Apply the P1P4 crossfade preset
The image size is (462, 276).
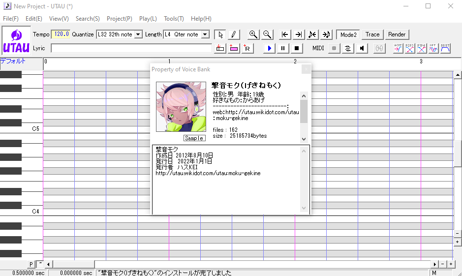(x=421, y=48)
